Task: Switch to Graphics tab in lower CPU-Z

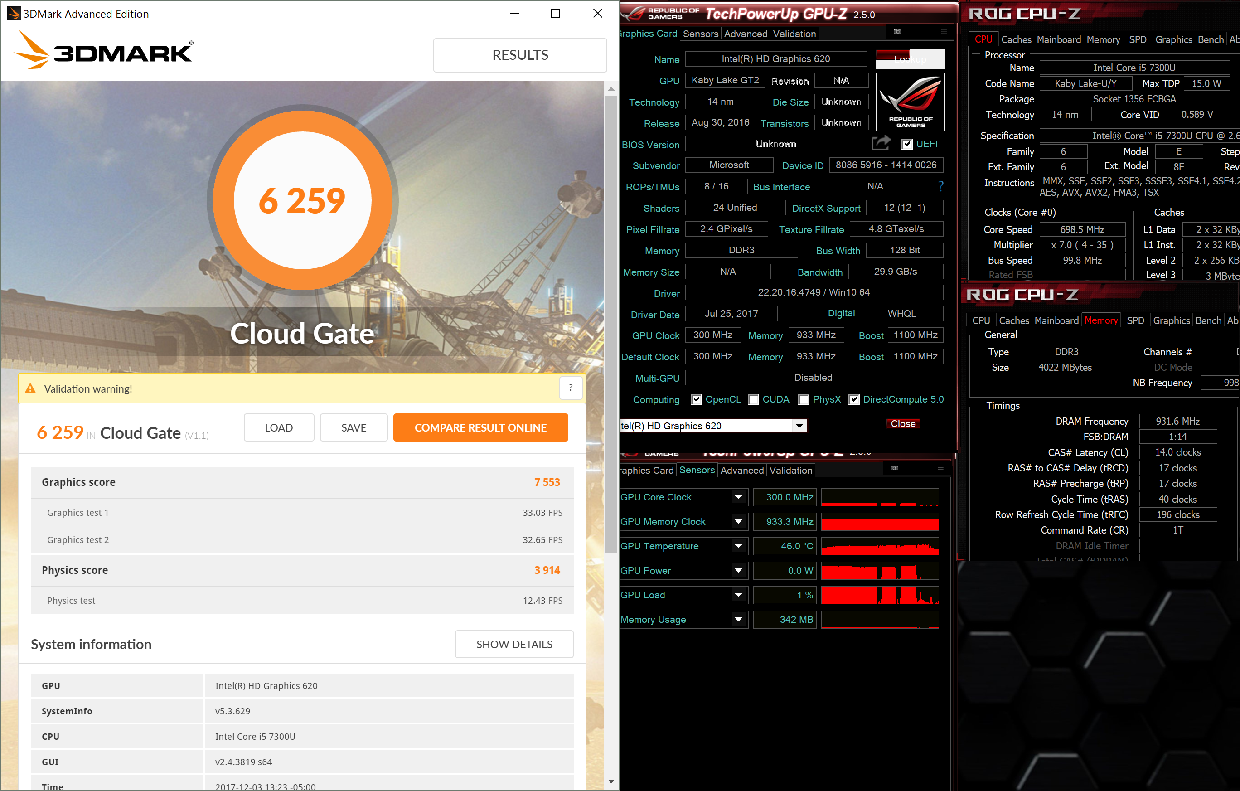Action: (x=1172, y=321)
